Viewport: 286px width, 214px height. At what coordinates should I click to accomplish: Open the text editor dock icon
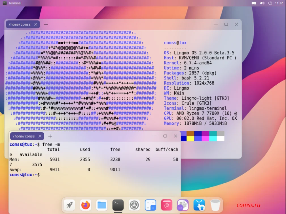click(183, 205)
